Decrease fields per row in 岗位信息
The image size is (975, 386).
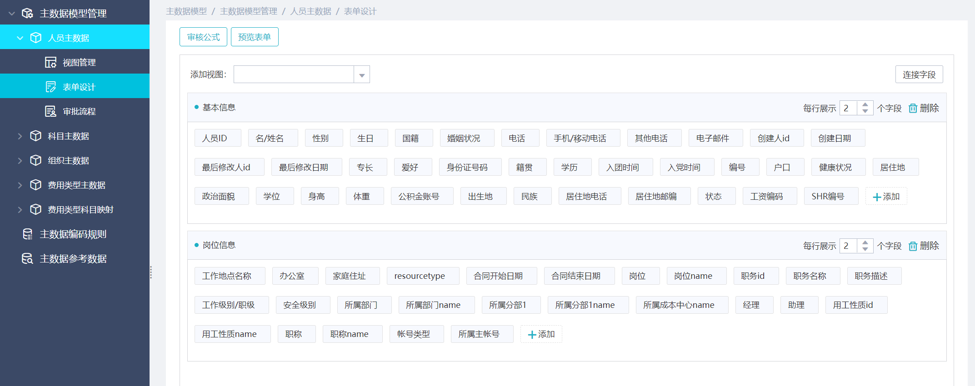(x=865, y=249)
